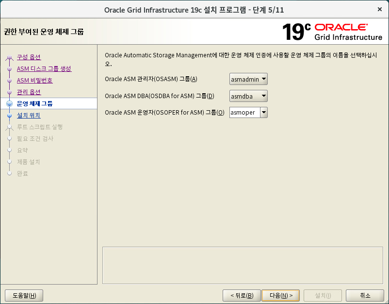Click the active 운영 체제 그룹 step indicator
Image resolution: width=389 pixels, height=304 pixels.
9,103
